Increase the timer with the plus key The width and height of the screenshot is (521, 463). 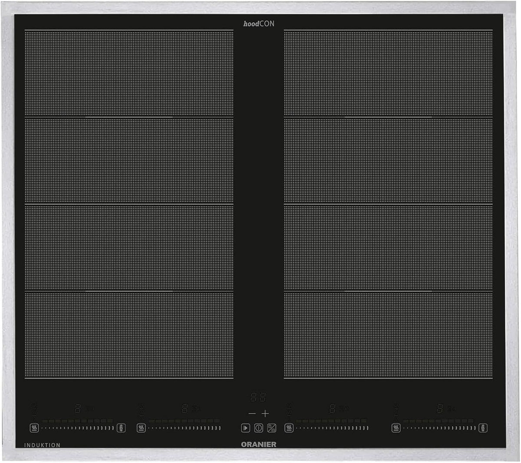265,413
